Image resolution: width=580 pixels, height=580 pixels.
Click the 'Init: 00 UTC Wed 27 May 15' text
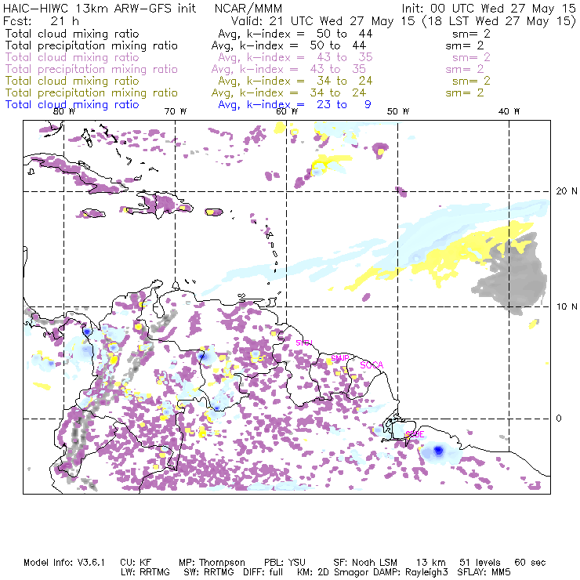click(x=488, y=8)
